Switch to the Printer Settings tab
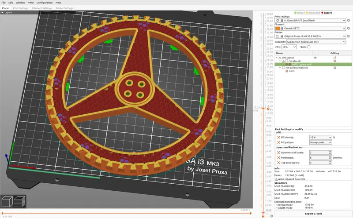Viewport: 353px width, 218px height. [64, 8]
